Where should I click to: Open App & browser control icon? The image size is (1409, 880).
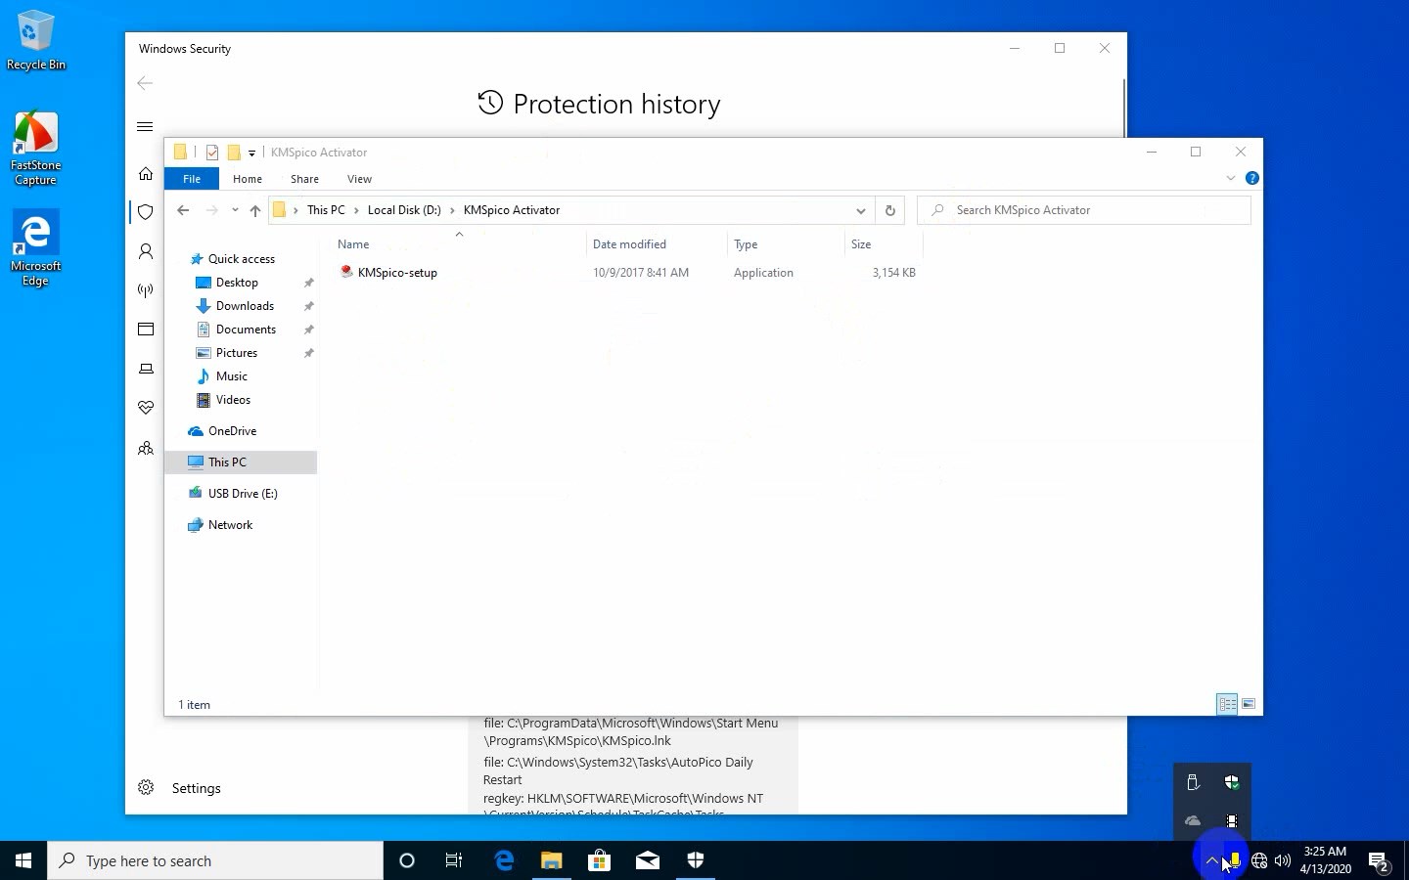(146, 330)
